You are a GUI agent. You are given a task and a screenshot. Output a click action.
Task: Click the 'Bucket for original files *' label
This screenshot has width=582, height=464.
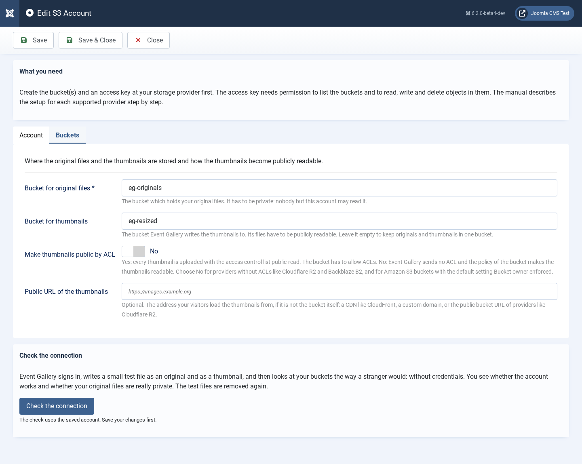tap(59, 188)
